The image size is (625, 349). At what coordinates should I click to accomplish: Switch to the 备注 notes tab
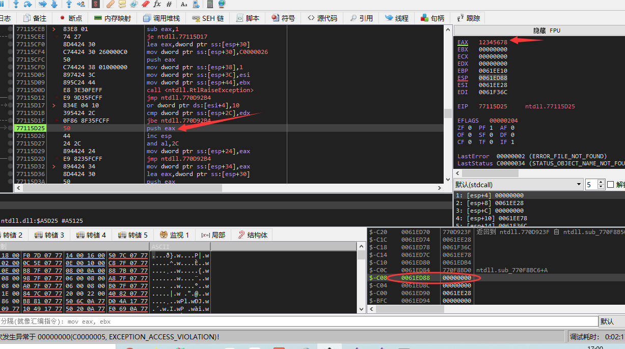click(x=34, y=18)
